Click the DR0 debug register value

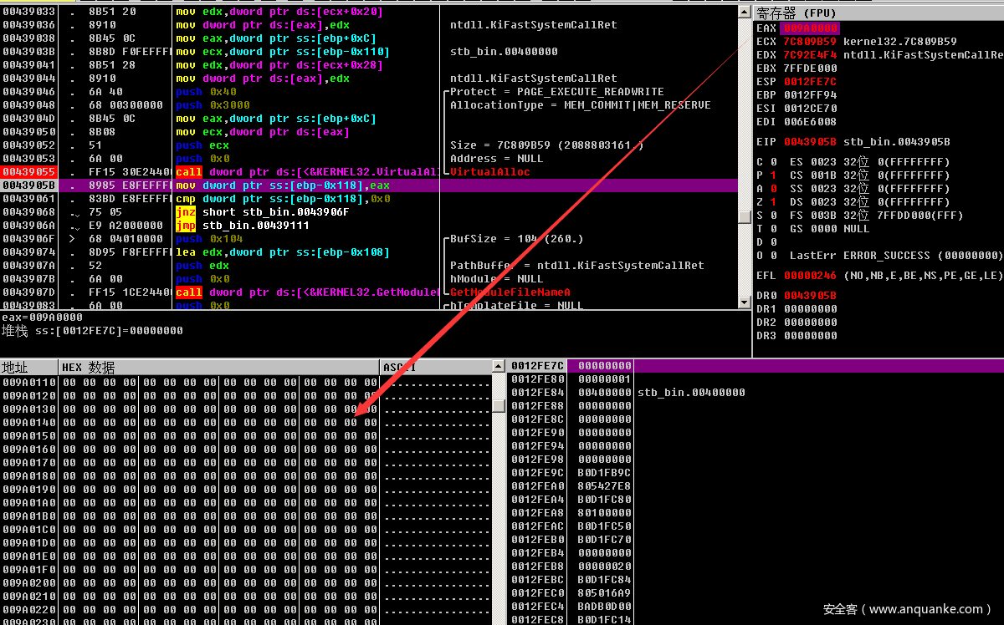[809, 296]
